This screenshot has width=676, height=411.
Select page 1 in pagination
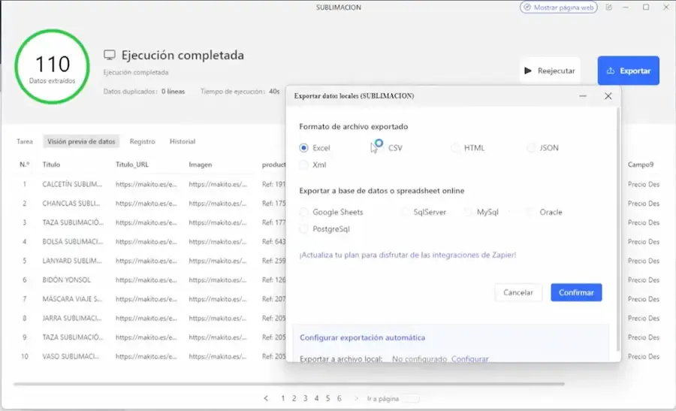click(283, 398)
